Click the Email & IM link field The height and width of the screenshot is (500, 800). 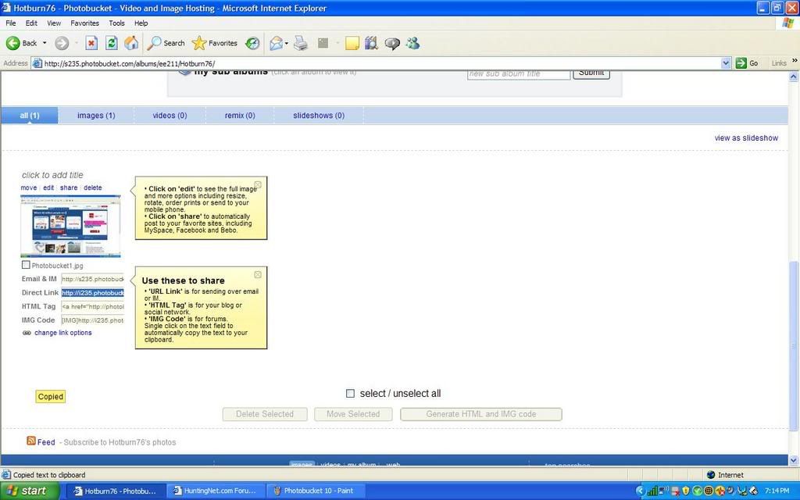(92, 279)
